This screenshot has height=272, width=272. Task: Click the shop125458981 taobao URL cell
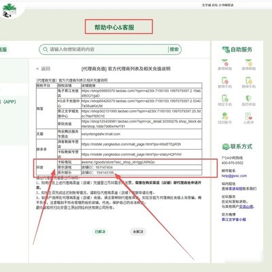pyautogui.click(x=141, y=124)
